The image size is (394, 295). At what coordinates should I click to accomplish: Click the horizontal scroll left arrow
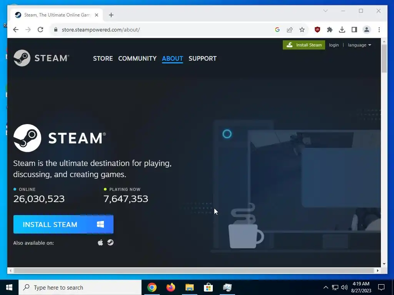click(x=10, y=270)
